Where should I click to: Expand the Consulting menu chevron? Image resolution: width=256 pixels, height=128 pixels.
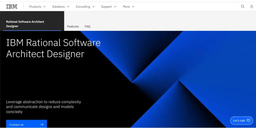click(x=93, y=7)
